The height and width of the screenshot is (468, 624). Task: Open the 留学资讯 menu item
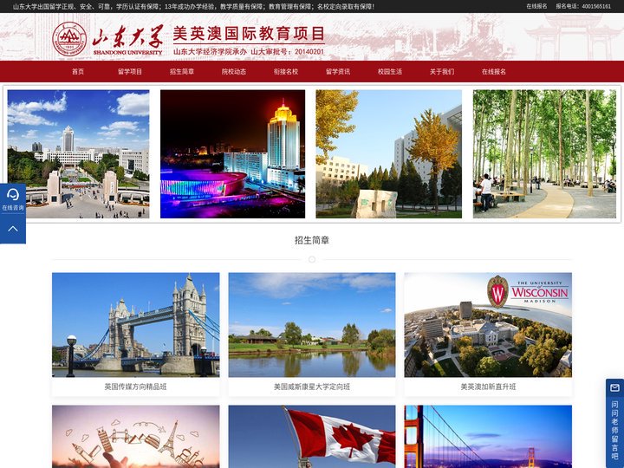(x=338, y=72)
